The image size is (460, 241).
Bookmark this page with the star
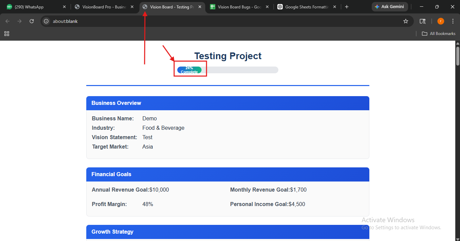click(x=406, y=21)
